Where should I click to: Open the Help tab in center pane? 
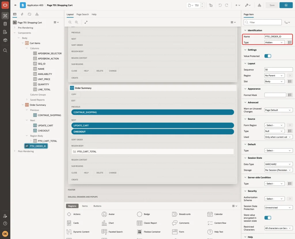pyautogui.click(x=94, y=14)
